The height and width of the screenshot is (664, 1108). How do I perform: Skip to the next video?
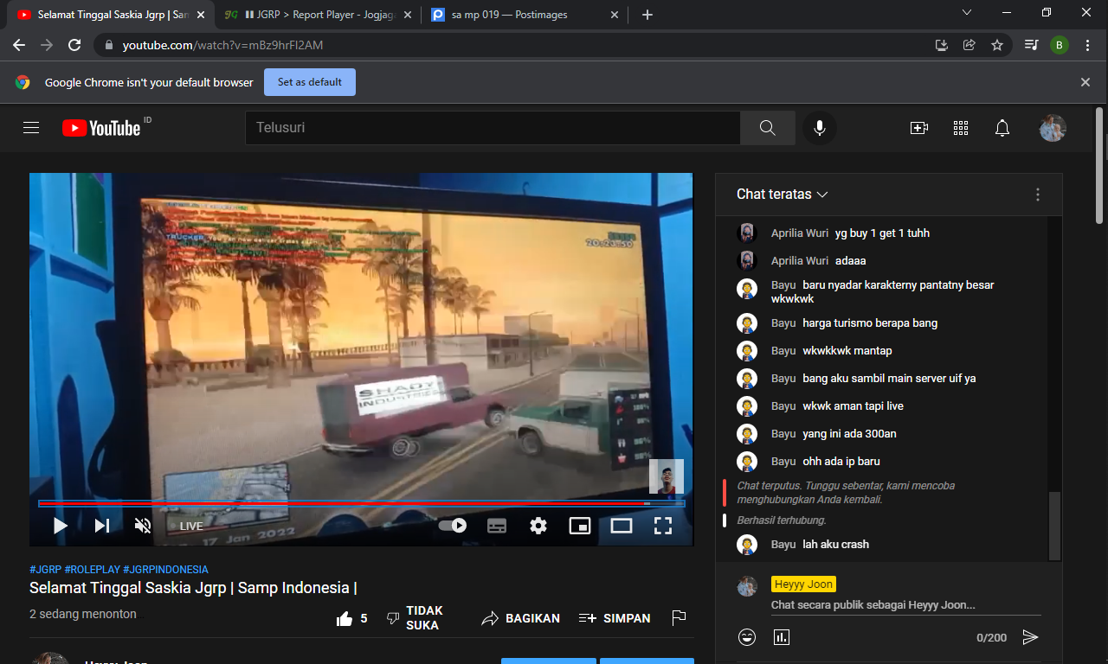point(102,526)
